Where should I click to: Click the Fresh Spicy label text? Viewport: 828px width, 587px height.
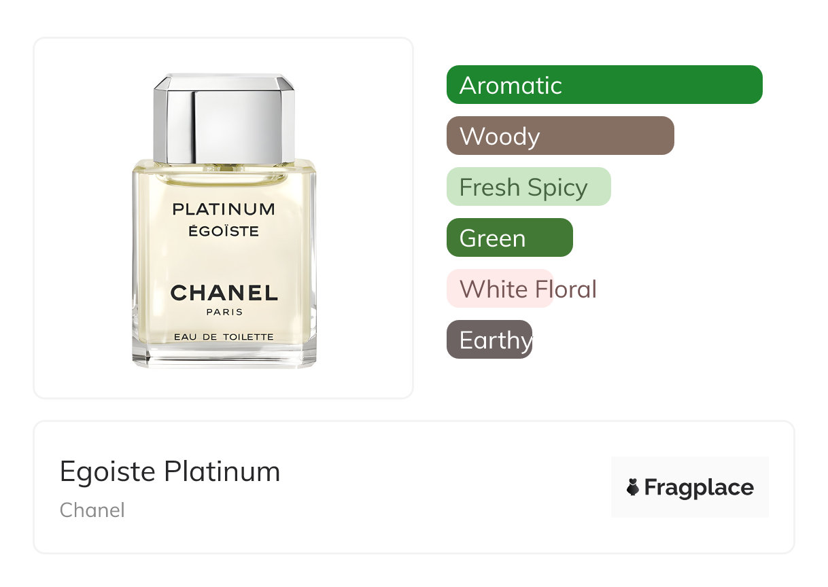point(523,188)
